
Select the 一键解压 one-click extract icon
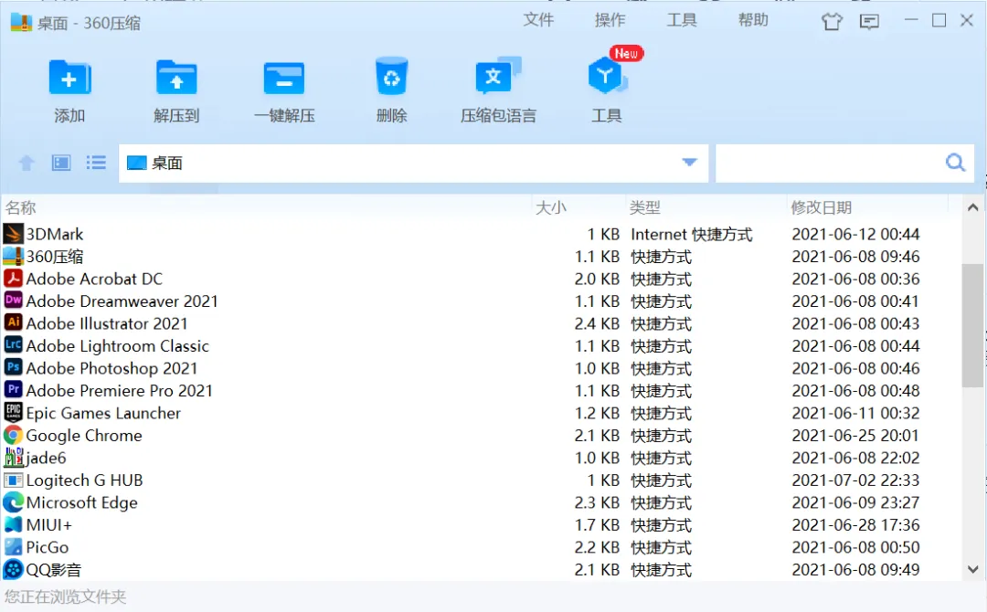284,79
